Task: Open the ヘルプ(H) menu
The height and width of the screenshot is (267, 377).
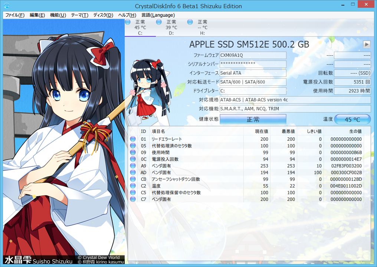Action: pos(127,15)
